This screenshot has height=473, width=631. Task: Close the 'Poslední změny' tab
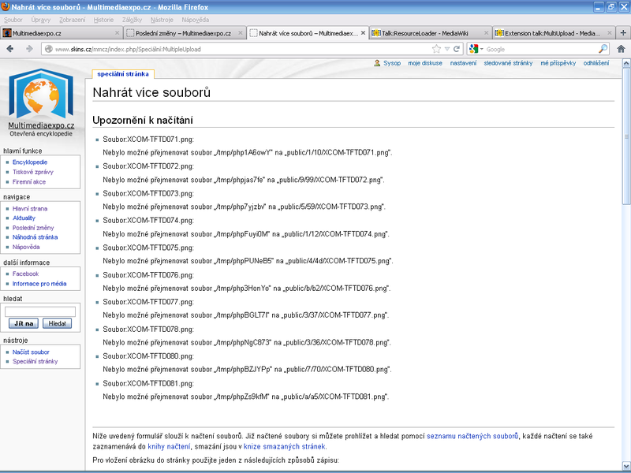[240, 33]
